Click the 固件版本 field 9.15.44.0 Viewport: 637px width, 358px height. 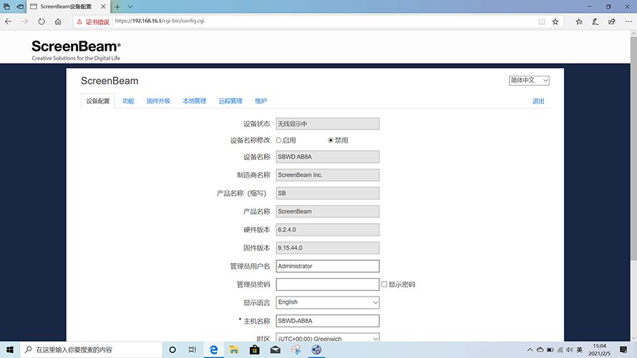[x=327, y=248]
